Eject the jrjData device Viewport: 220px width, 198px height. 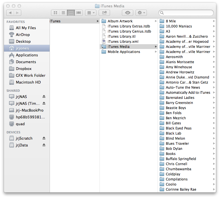point(44,145)
